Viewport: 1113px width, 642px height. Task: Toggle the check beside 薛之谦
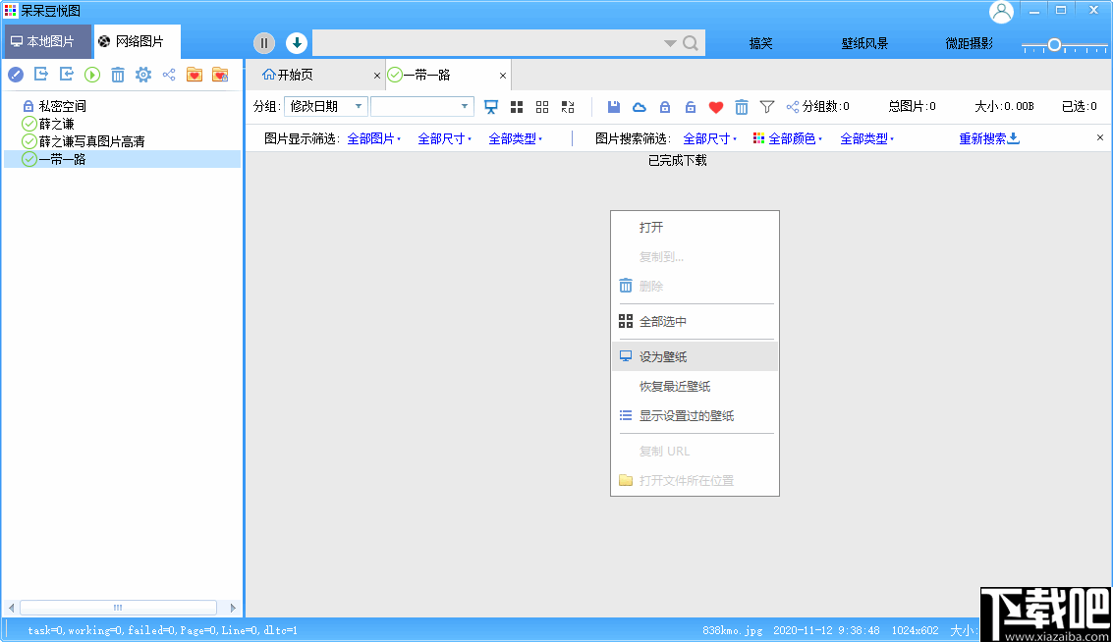point(28,125)
